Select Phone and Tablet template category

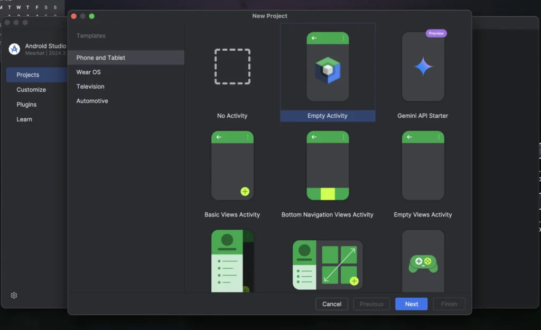tap(126, 58)
